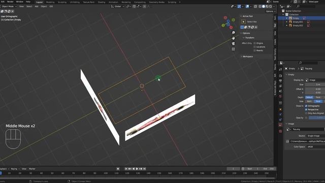The height and width of the screenshot is (183, 325).
Task: Select Empty.001 in the outliner
Action: [298, 22]
